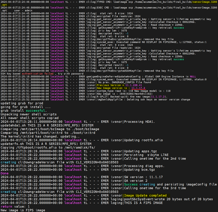Click timestamp '2024-04-01T13:28:19.000000+00:00'
Screen dimensions: 218x212
[32, 151]
